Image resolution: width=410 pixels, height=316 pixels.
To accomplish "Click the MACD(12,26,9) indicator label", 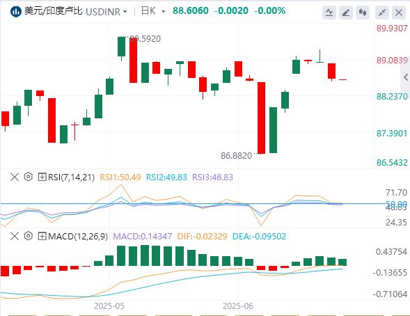I will [78, 237].
